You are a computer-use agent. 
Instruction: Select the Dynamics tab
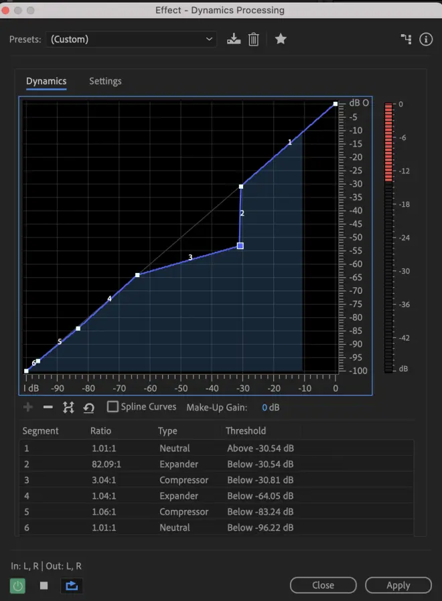(x=46, y=81)
